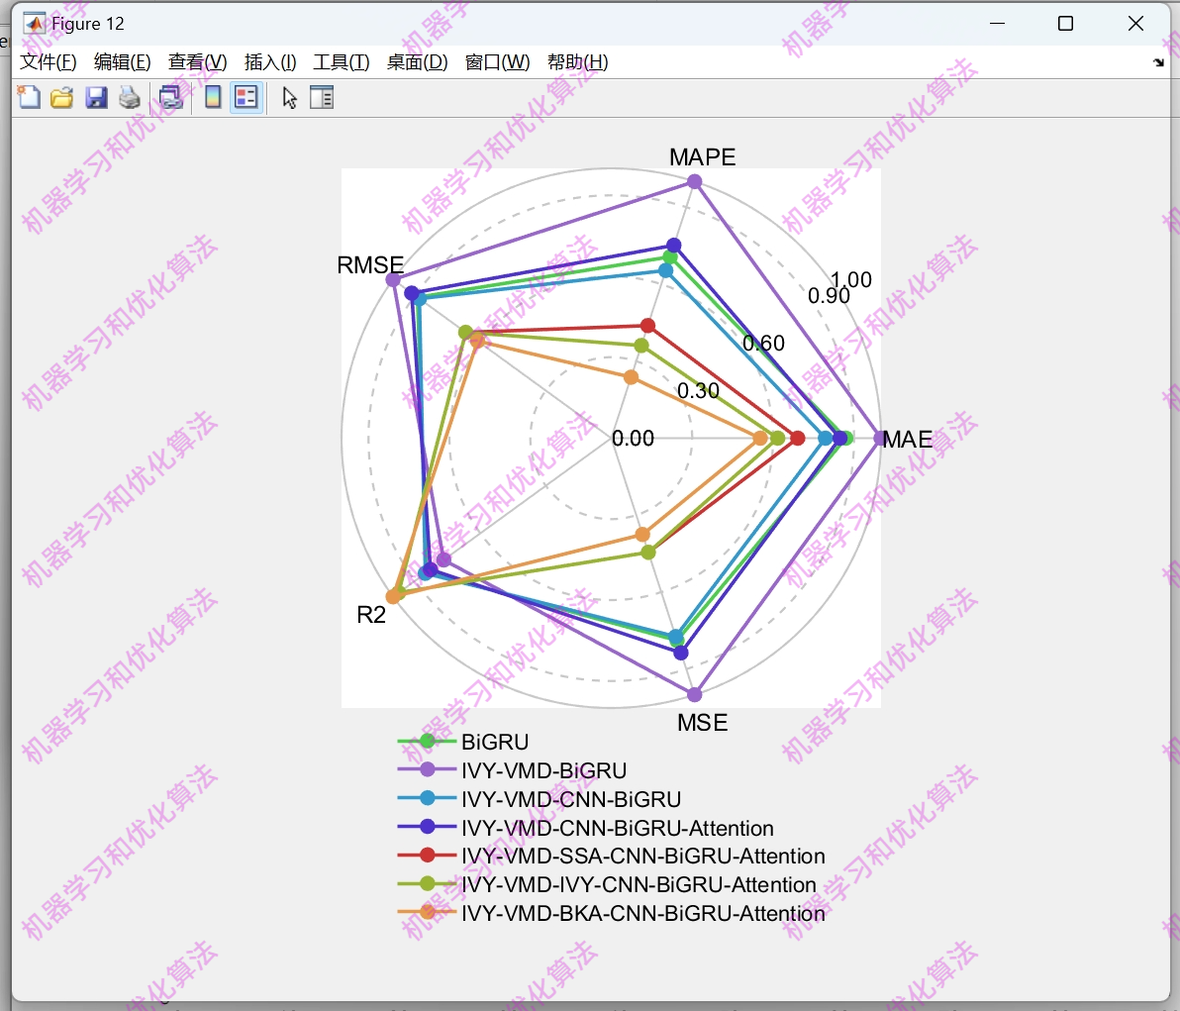Enable plot edit mode with arrow tool

[x=288, y=97]
